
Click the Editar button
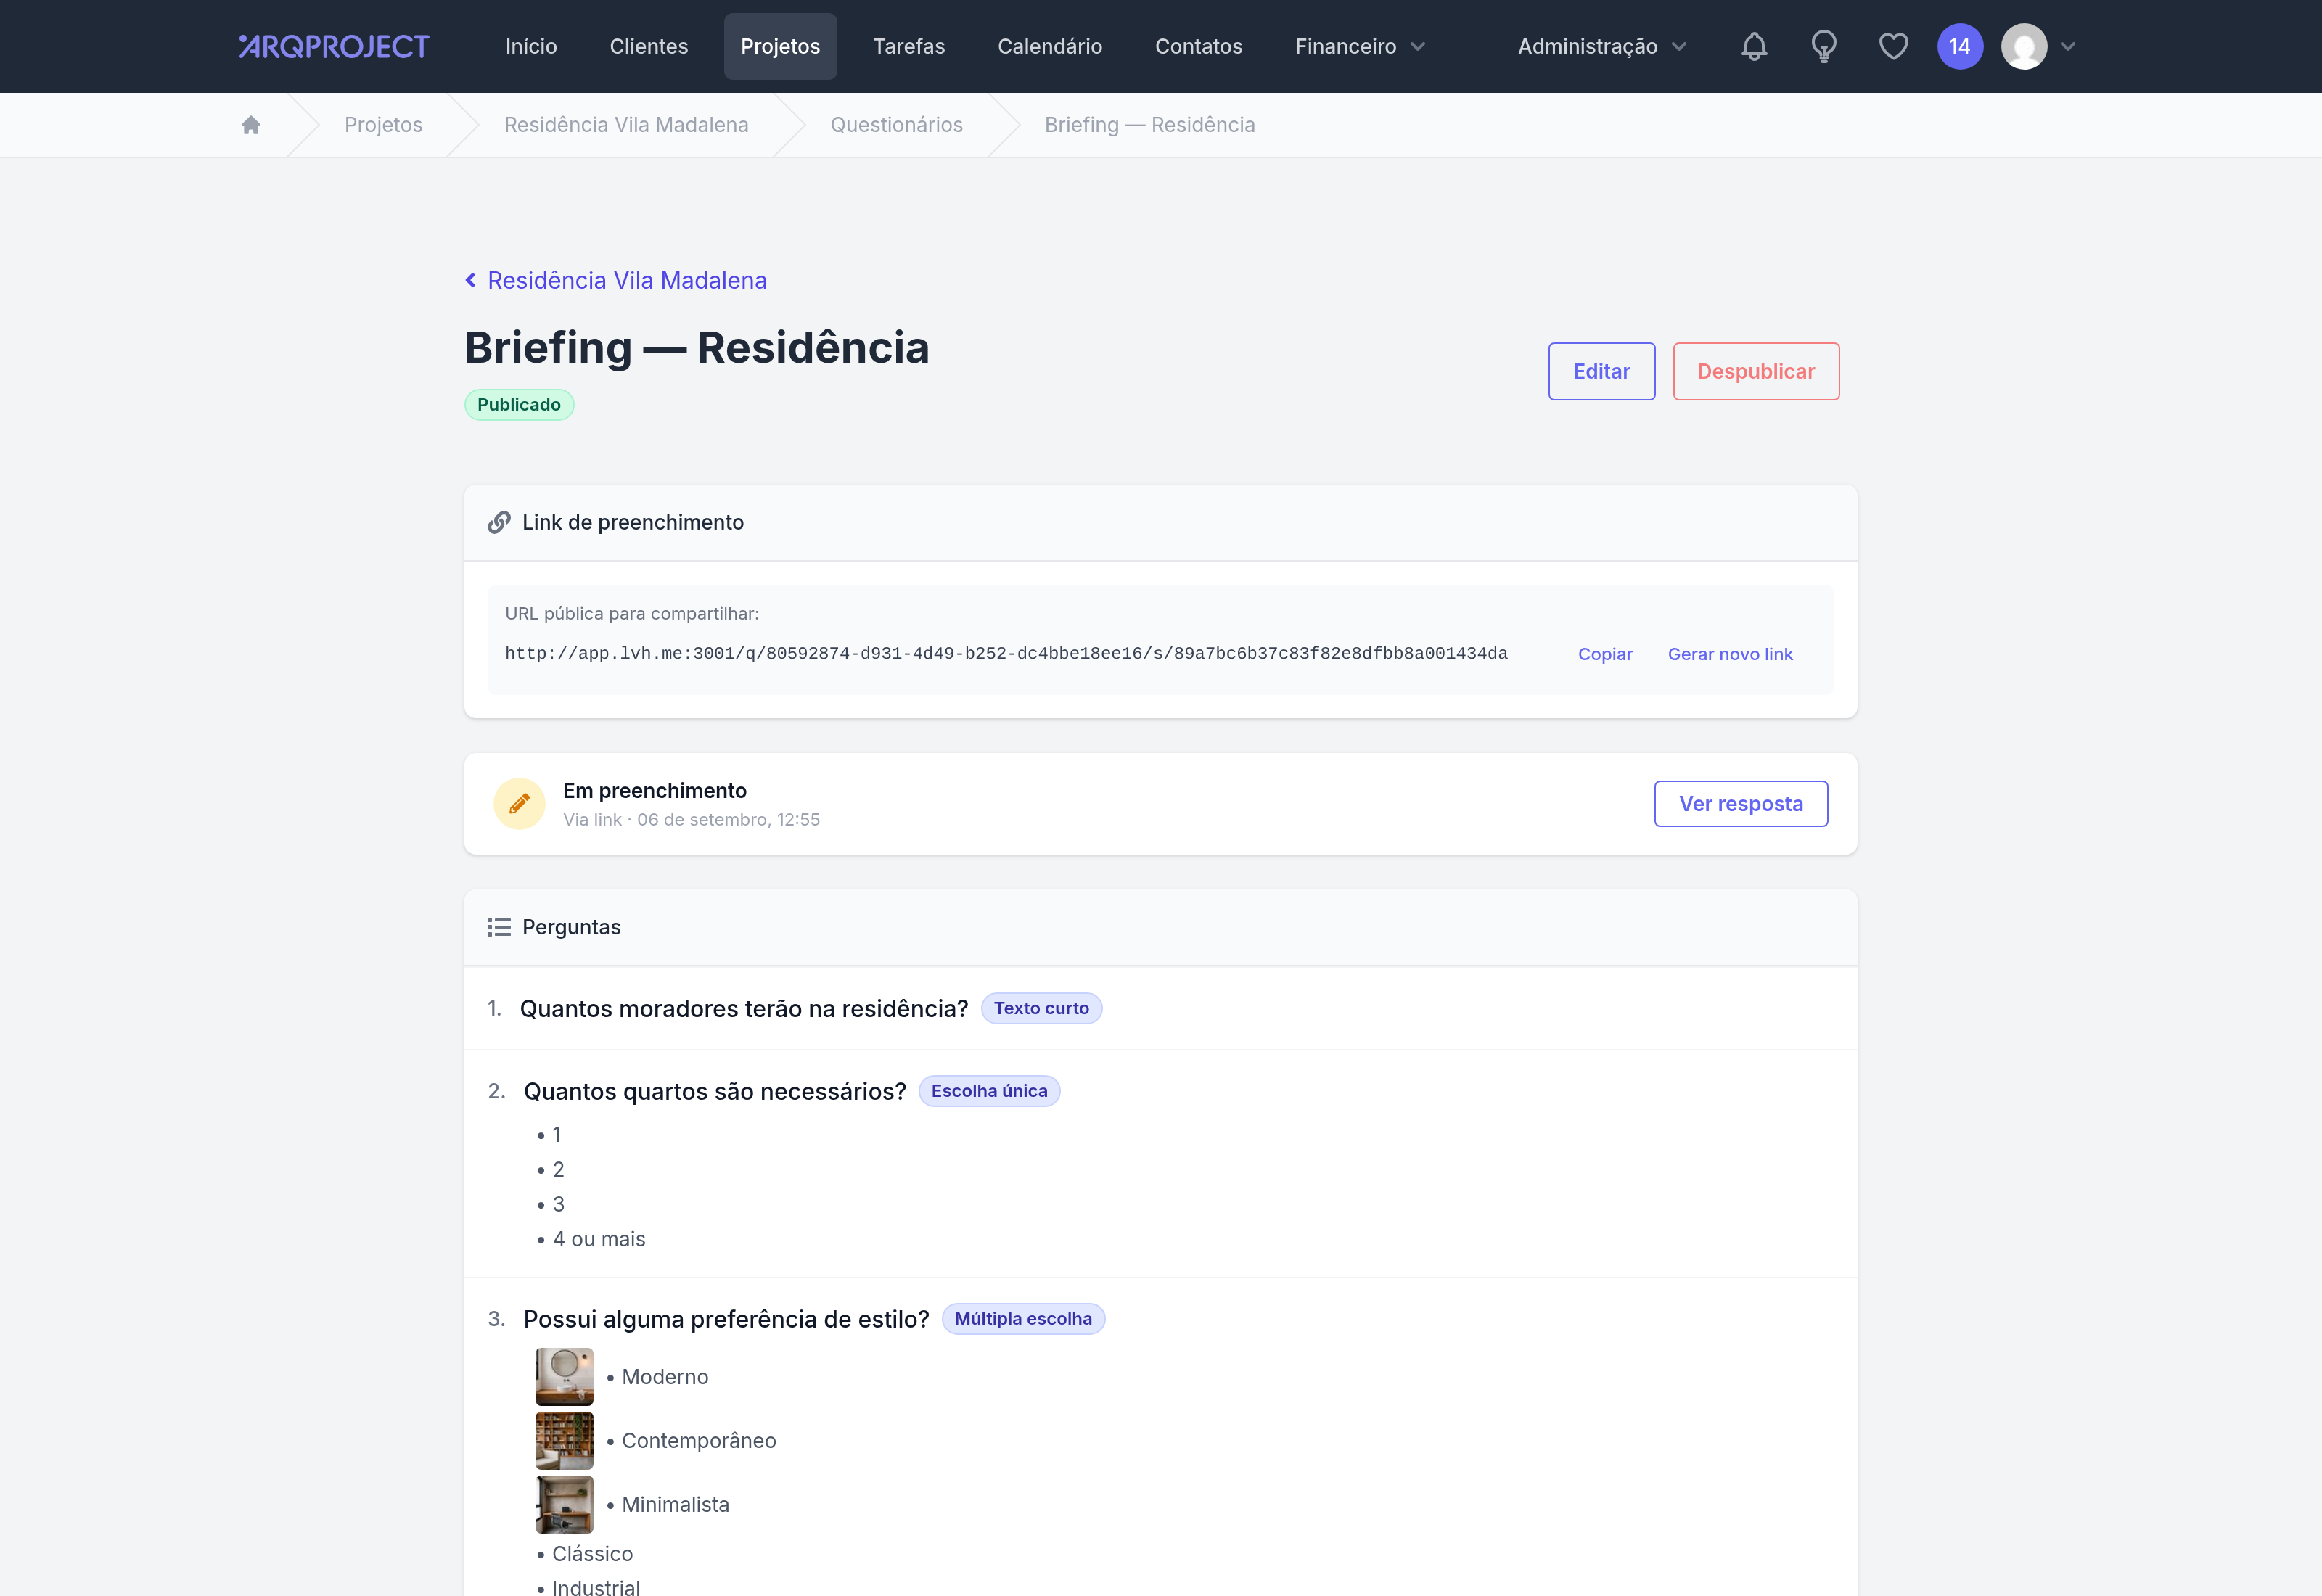[x=1601, y=371]
